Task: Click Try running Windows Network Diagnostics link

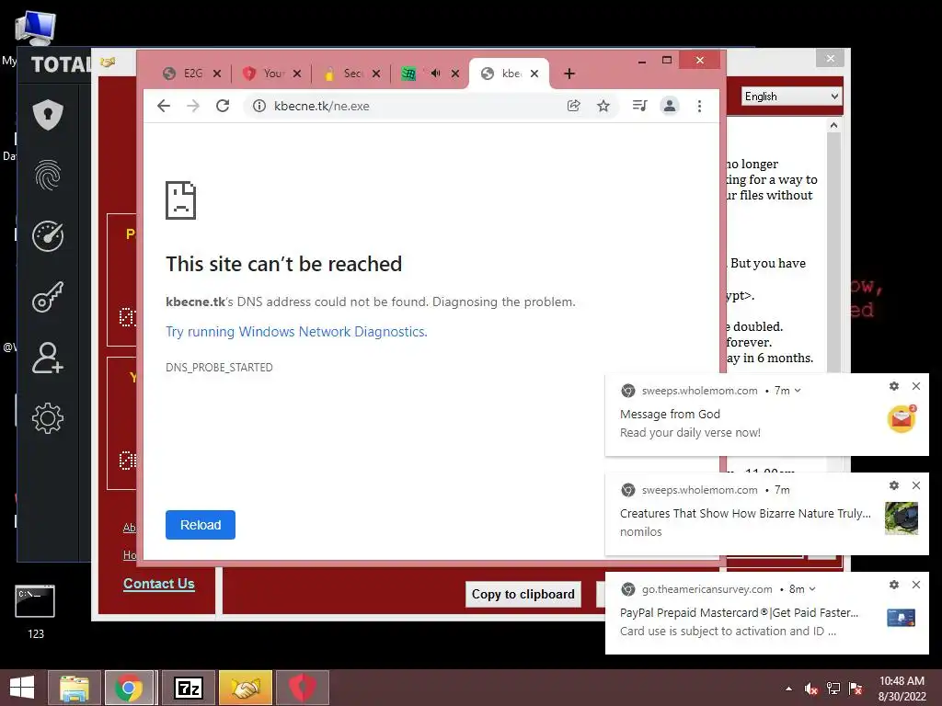Action: pos(296,331)
